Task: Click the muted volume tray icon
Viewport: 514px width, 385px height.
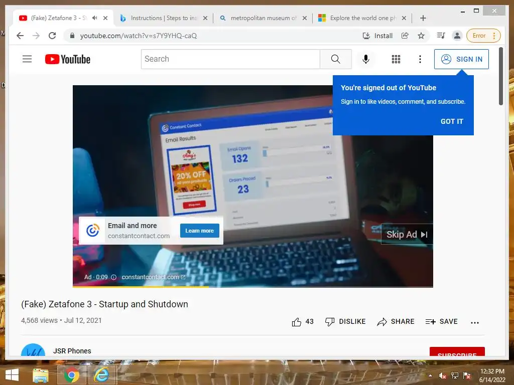Action: coord(443,375)
